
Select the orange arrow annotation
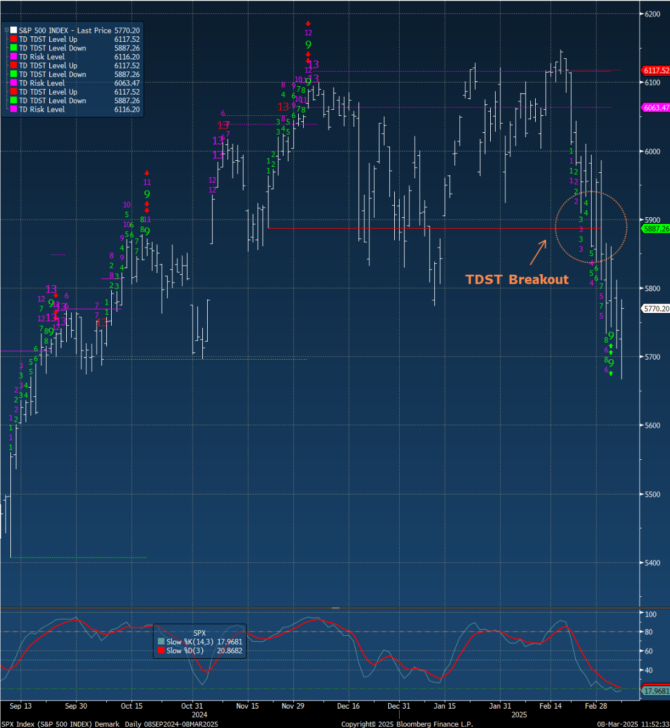point(538,252)
